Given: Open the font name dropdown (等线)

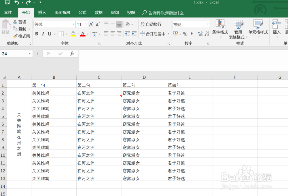Looking at the screenshot, I should pos(73,24).
